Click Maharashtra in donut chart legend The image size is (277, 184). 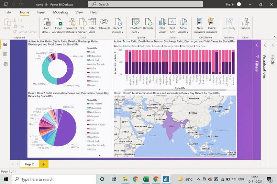click(x=94, y=56)
